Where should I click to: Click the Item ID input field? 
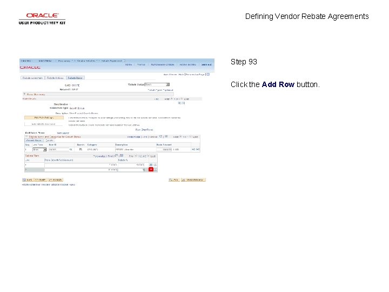tap(58, 149)
